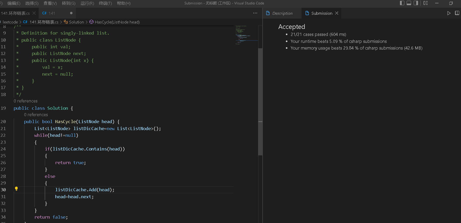The width and height of the screenshot is (461, 223).
Task: Open the 141.环形链表.cs breadcrumb
Action: (x=44, y=22)
